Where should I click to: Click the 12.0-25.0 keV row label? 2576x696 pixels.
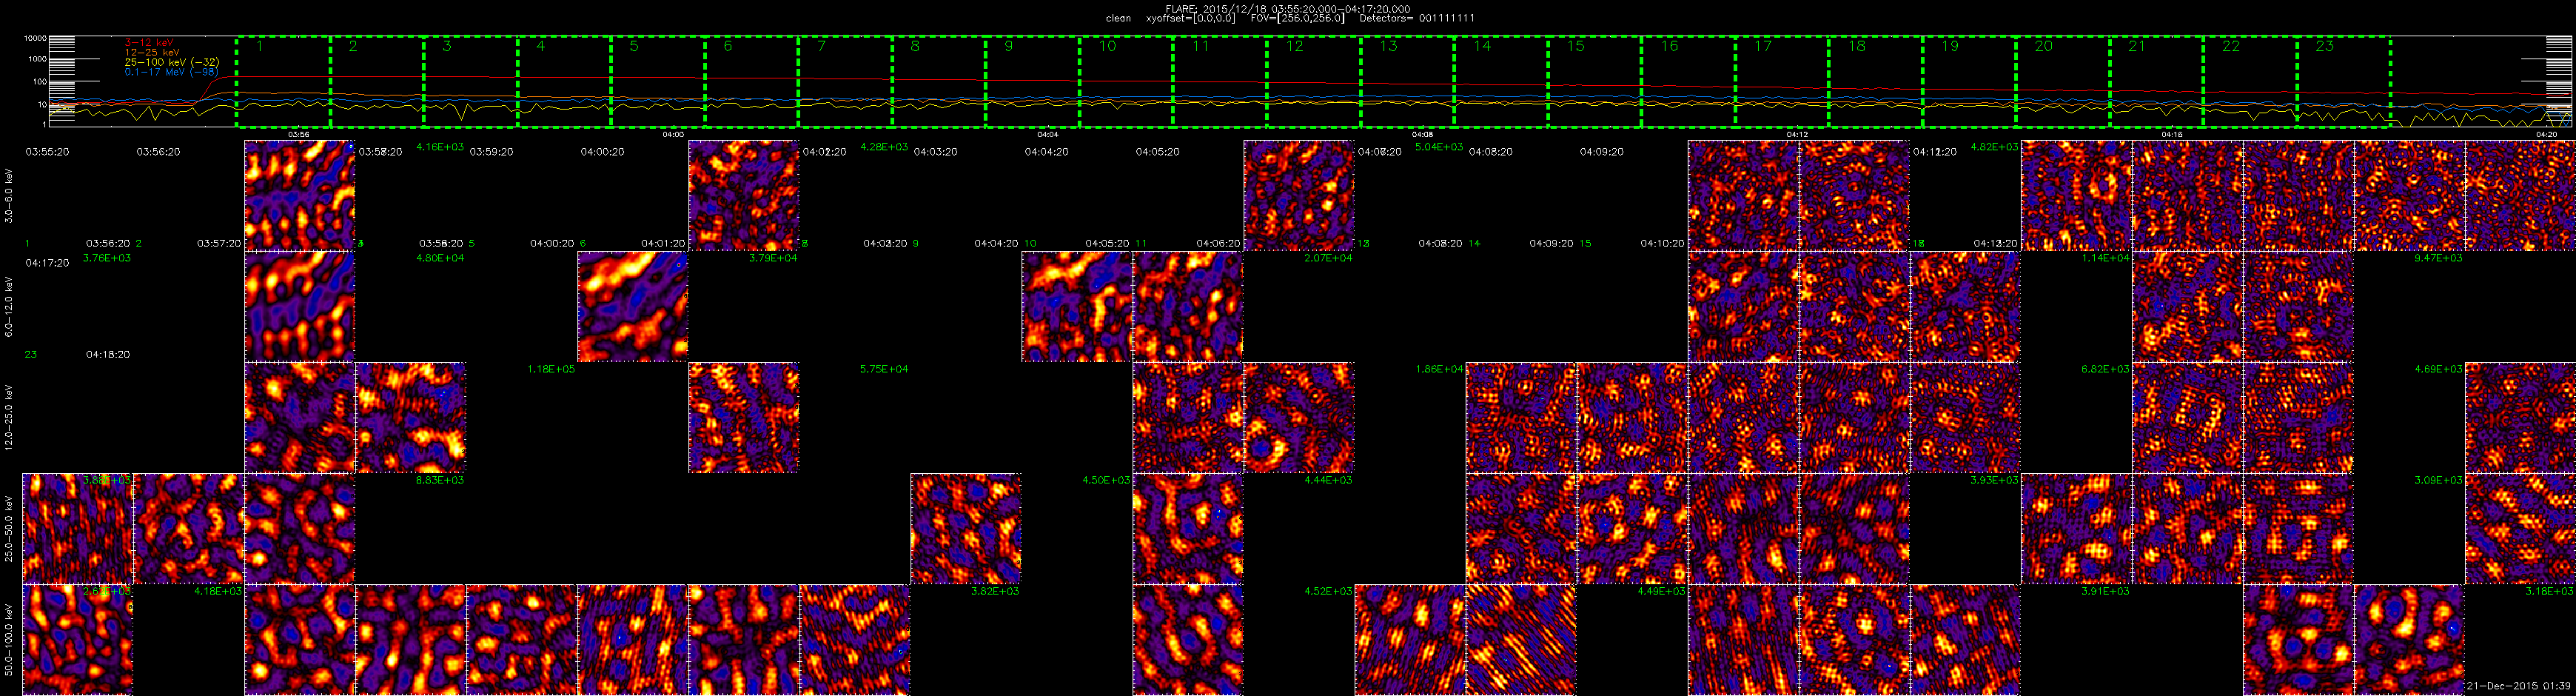tap(9, 417)
